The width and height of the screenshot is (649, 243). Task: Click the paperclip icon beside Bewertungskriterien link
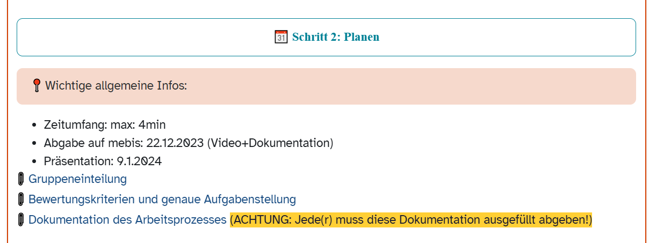21,200
